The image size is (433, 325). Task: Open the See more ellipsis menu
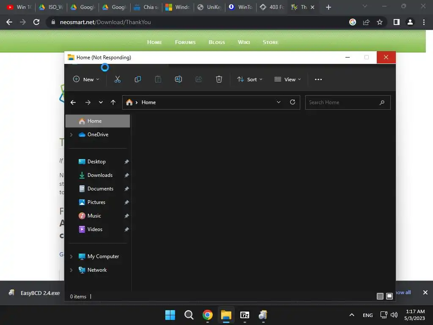tap(318, 79)
